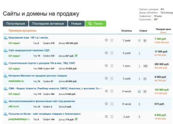Open the Популярные tab
This screenshot has height=124, width=173.
click(16, 24)
